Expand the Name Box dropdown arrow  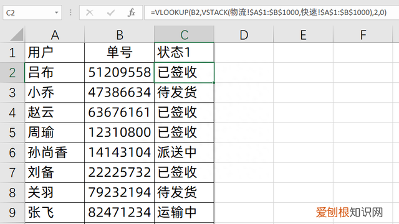click(57, 12)
